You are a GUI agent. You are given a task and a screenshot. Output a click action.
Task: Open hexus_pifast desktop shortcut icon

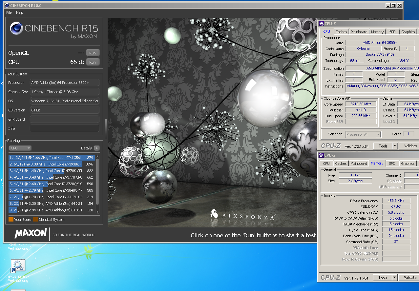pos(18,266)
